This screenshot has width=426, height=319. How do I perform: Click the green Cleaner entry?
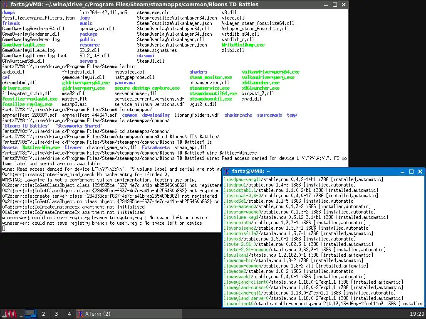point(73,147)
